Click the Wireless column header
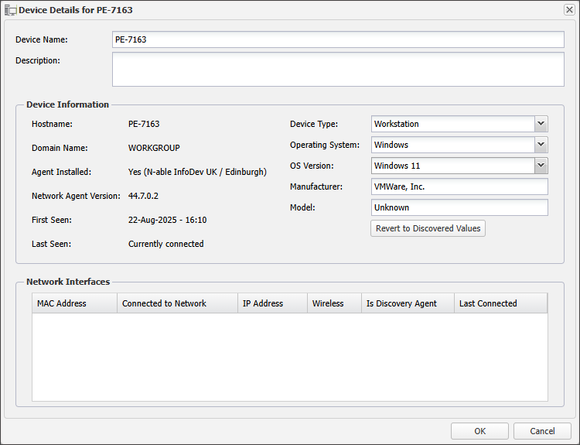Image resolution: width=580 pixels, height=445 pixels. pyautogui.click(x=334, y=303)
